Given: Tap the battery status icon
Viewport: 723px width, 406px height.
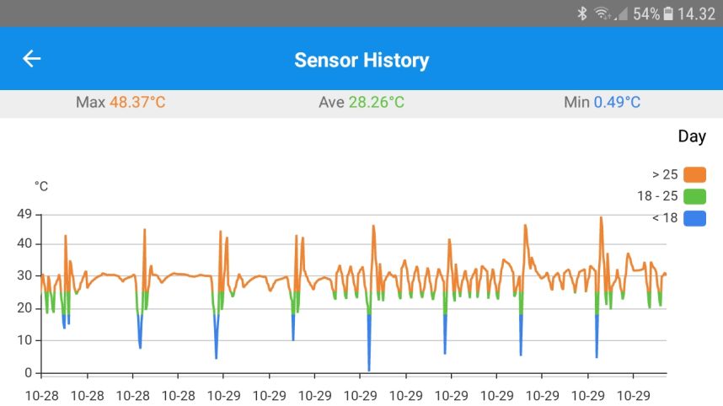Looking at the screenshot, I should tap(668, 13).
